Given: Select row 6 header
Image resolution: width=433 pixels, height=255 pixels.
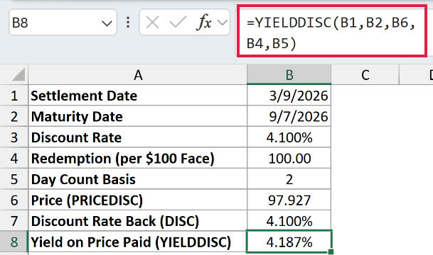Looking at the screenshot, I should tap(14, 200).
